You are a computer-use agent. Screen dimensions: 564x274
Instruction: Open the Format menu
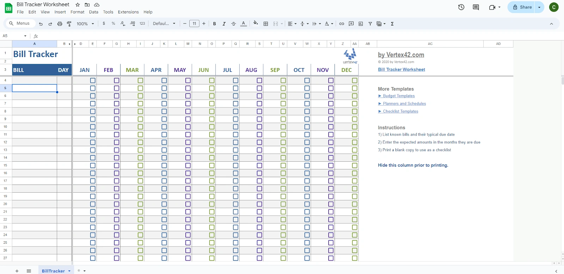pos(77,12)
